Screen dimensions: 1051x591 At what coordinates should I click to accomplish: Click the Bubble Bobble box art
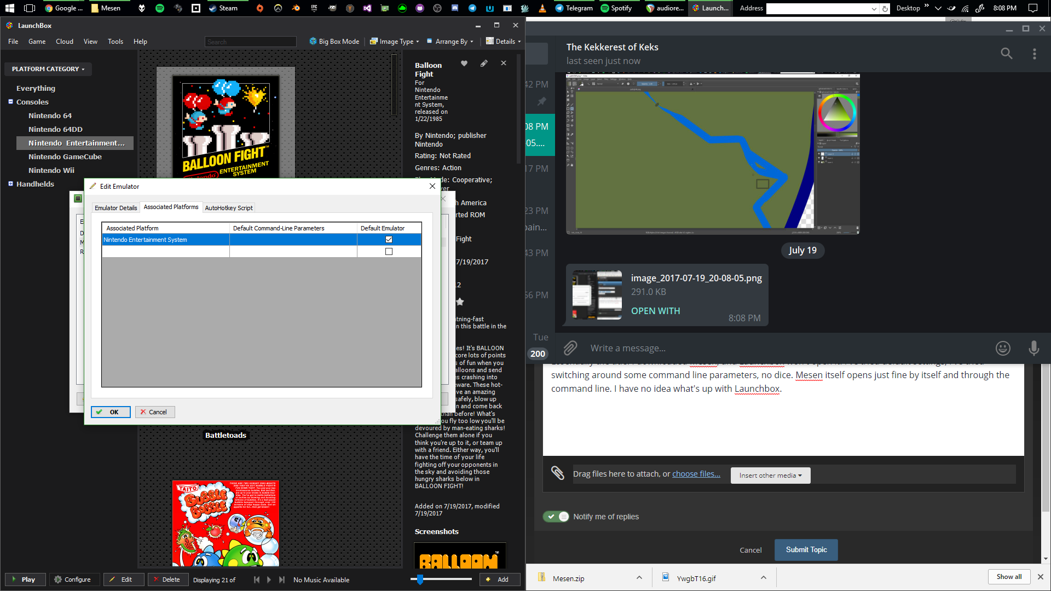[x=226, y=523]
